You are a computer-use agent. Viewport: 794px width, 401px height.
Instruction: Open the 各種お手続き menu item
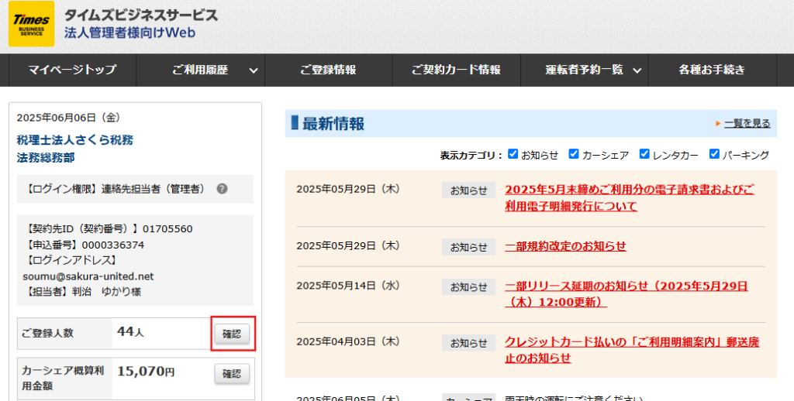coord(712,70)
